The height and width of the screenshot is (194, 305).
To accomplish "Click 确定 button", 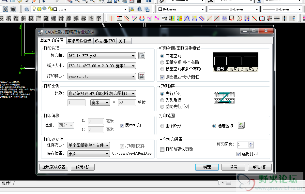I will (x=207, y=167).
